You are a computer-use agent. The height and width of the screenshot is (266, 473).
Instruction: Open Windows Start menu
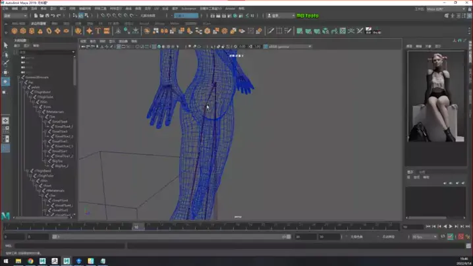6,261
